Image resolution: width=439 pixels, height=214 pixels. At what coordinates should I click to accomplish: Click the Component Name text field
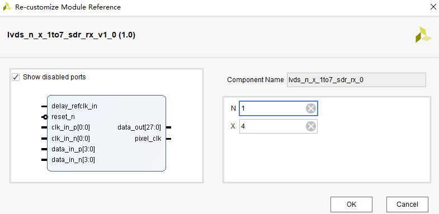[356, 80]
